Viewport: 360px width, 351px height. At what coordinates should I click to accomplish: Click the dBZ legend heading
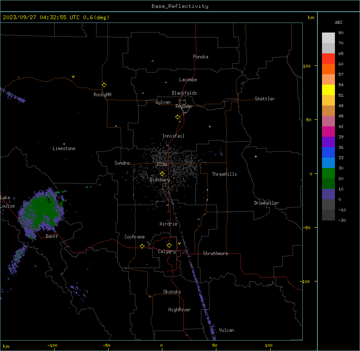click(x=338, y=23)
